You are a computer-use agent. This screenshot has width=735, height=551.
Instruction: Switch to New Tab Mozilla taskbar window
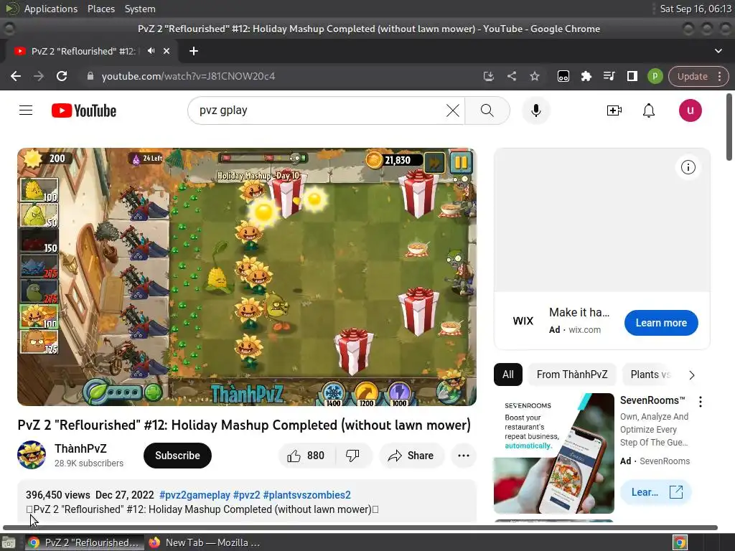click(x=205, y=542)
